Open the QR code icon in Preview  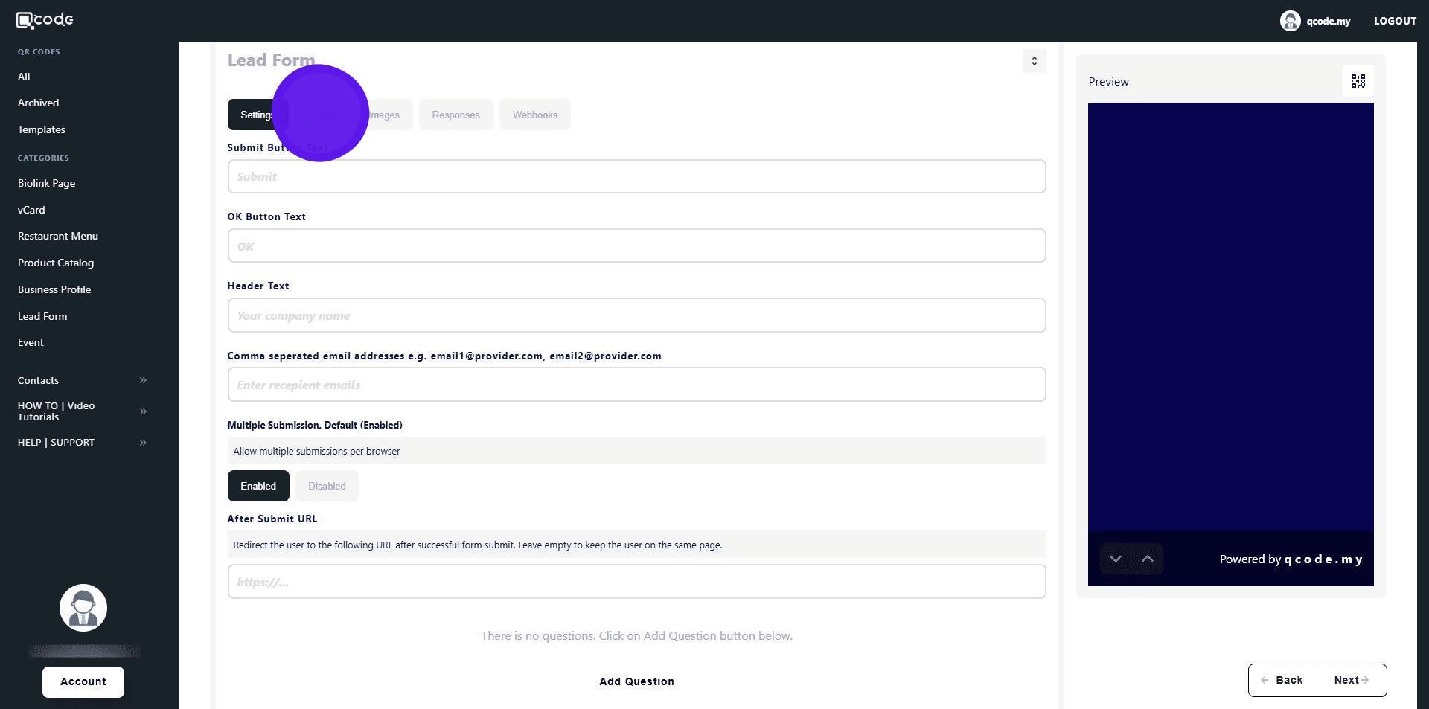click(x=1358, y=81)
